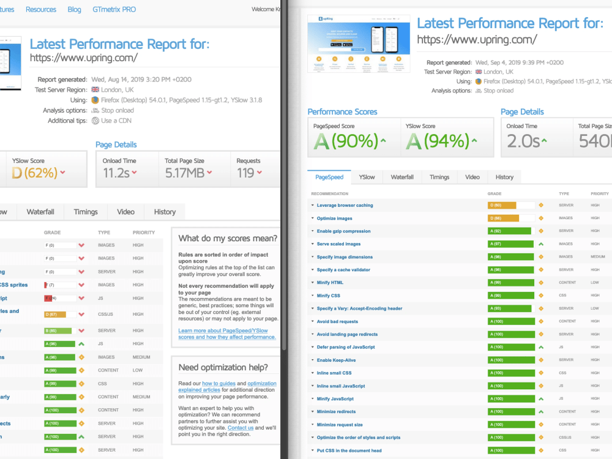Click red down arrow beside D (67) in left report
Screen dimensions: 612x459
click(x=81, y=314)
